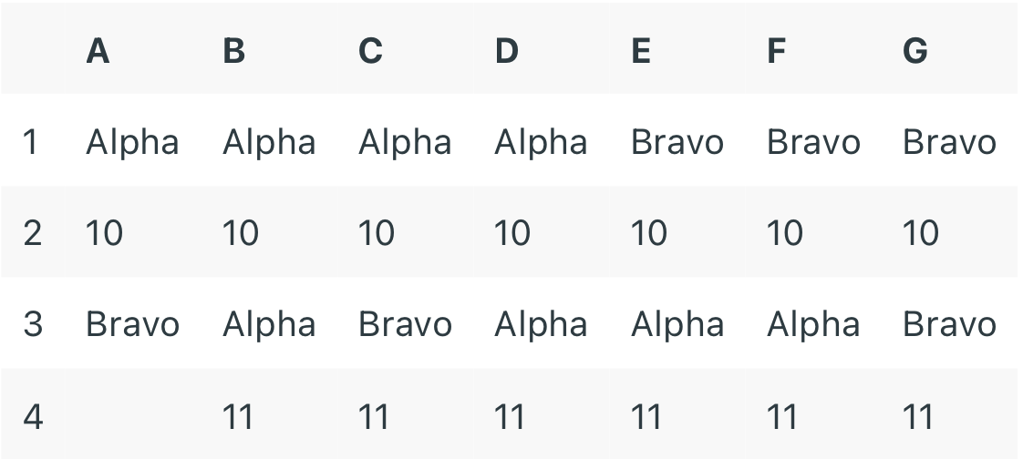Click column E header
Screen dimensions: 1023x459
click(x=641, y=51)
